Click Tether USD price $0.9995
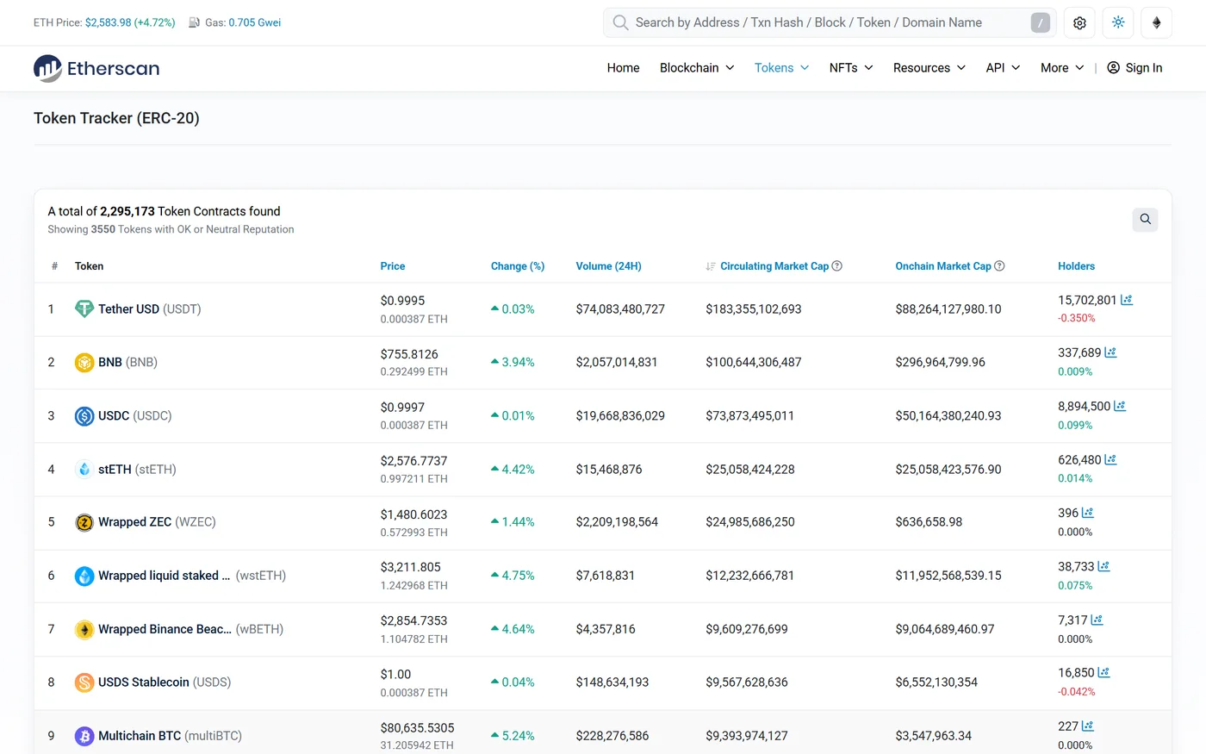This screenshot has height=754, width=1206. tap(402, 300)
